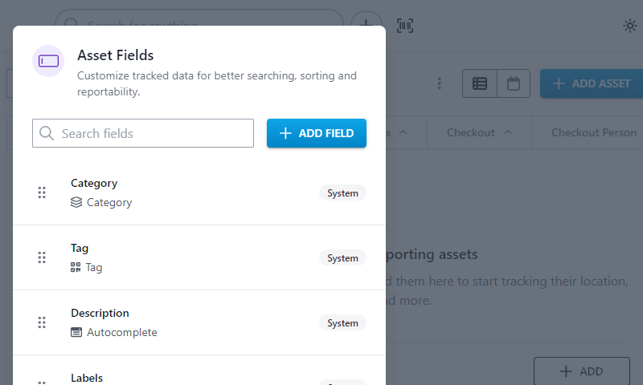Screen dimensions: 643x385
Task: Grab the Description field drag handle
Action: pos(42,322)
